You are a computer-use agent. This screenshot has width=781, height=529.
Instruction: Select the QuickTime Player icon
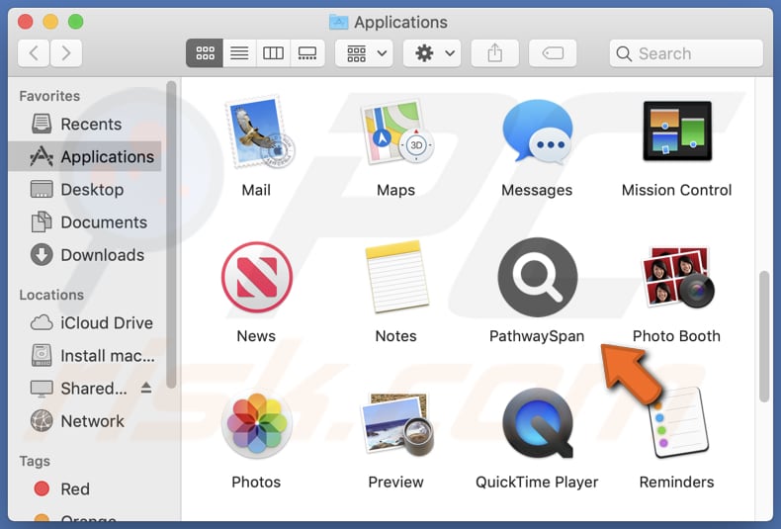[x=538, y=423]
